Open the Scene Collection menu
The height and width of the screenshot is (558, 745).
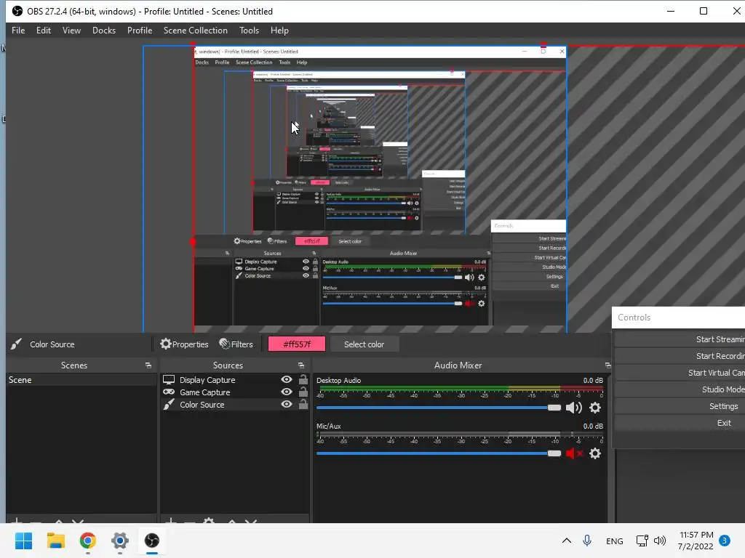tap(195, 31)
